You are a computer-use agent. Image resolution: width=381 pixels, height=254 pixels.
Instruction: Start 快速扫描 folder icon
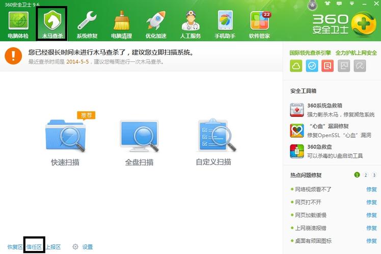[x=65, y=135]
